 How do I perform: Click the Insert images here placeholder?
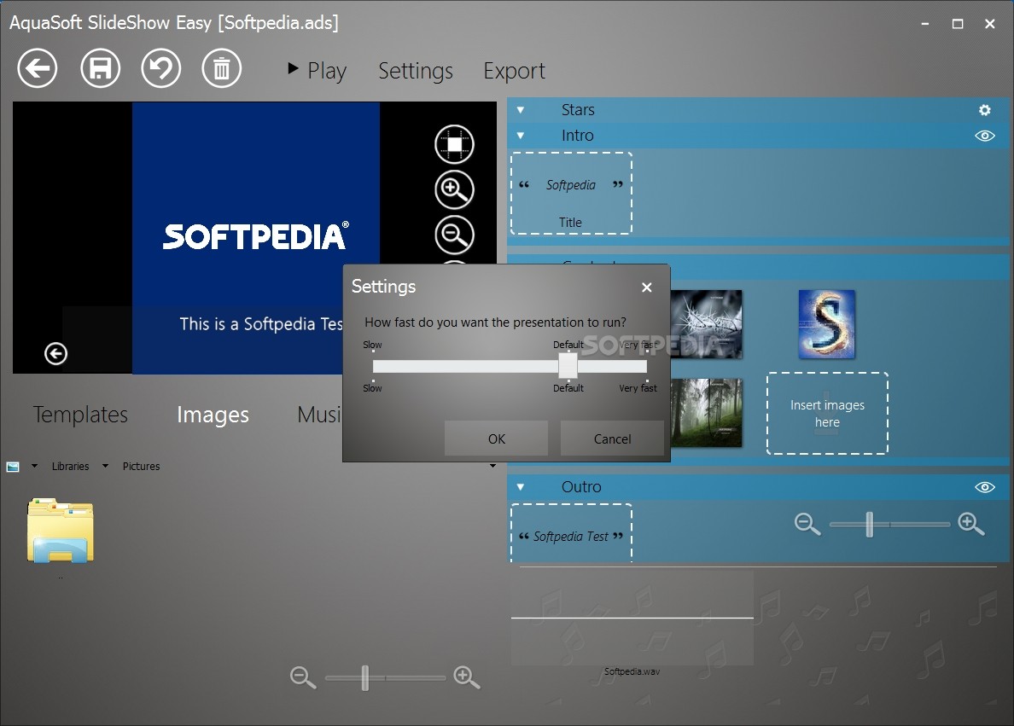tap(827, 413)
